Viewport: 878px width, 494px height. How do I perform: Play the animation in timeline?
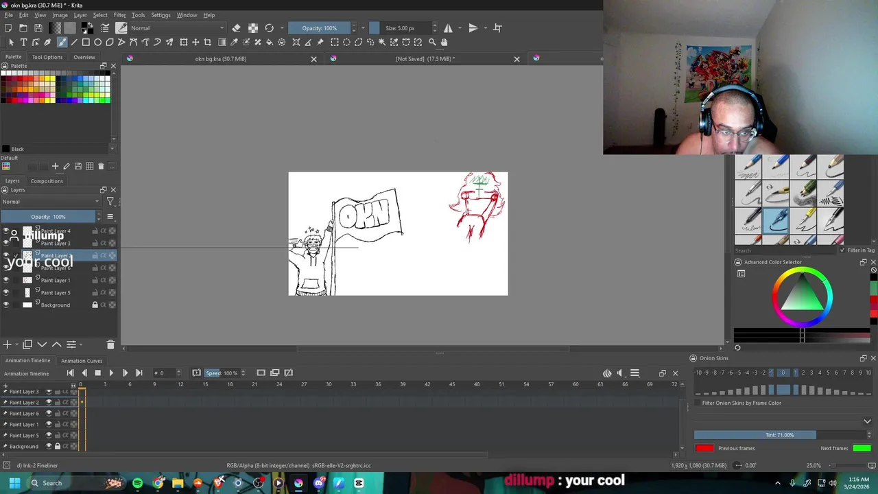click(x=111, y=373)
